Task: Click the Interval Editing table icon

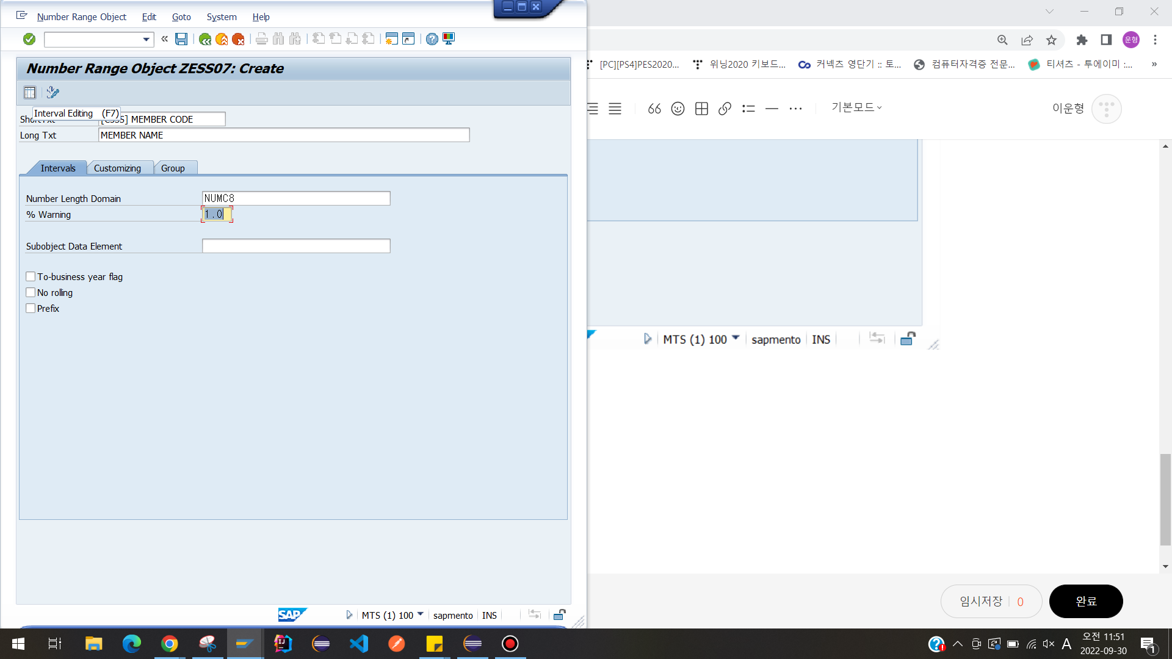Action: click(30, 93)
